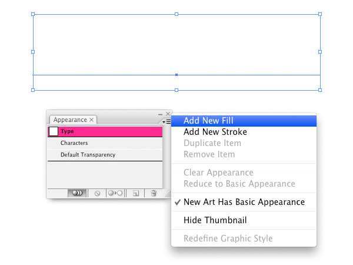Select the Characters appearance item

click(74, 143)
